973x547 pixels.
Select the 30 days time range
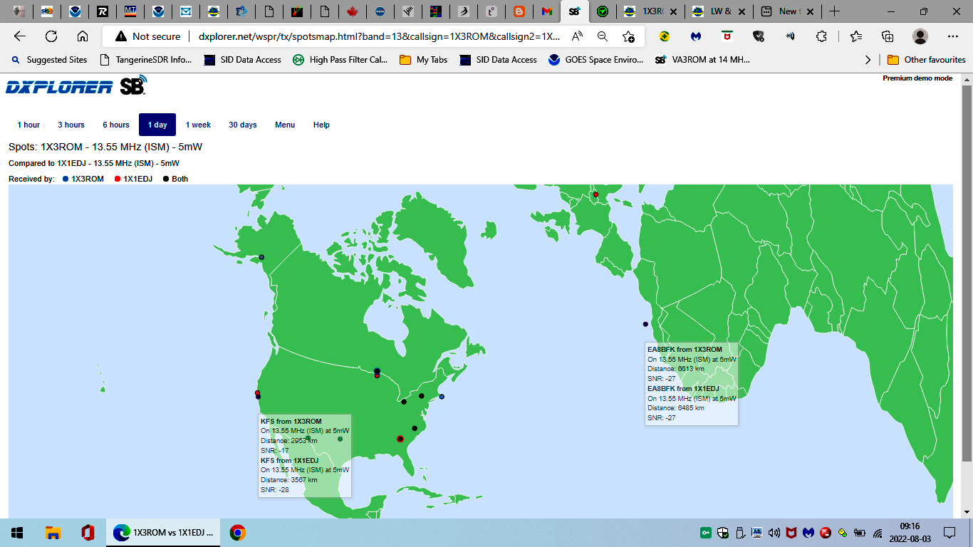click(242, 125)
